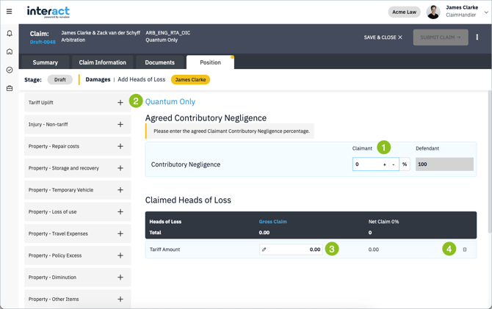This screenshot has width=492, height=309.
Task: Increase claimant percentage with plus stepper
Action: tap(384, 164)
